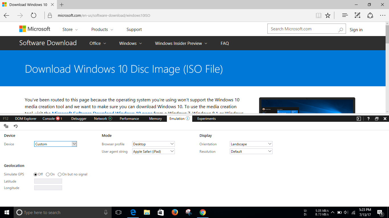389x218 pixels.
Task: Select Simulate GPS Off radio button
Action: (36, 174)
